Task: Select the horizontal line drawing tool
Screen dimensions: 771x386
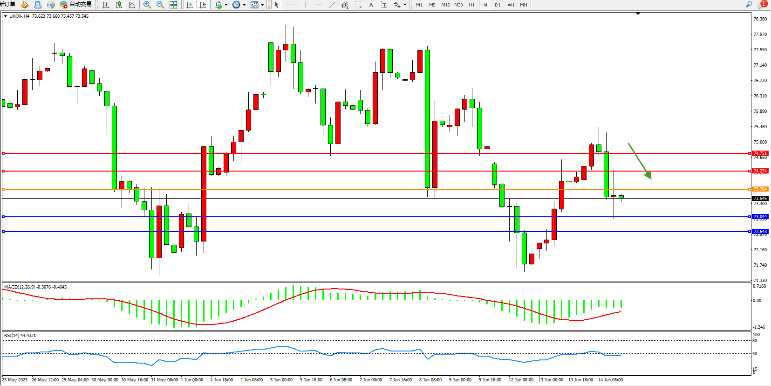Action: click(x=319, y=5)
